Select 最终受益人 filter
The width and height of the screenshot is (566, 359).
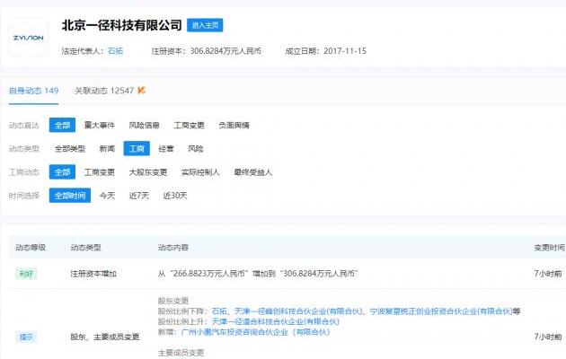pos(253,172)
